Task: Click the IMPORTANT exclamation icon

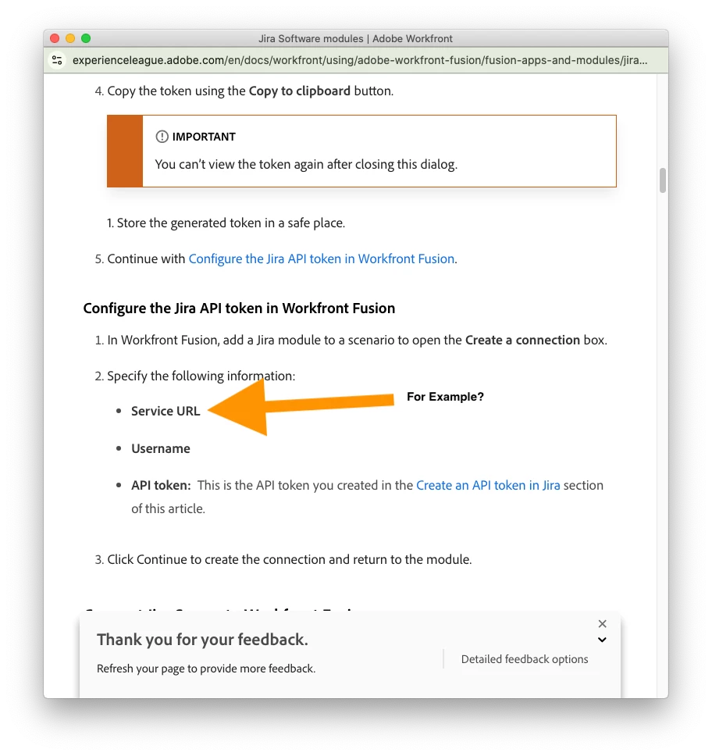Action: tap(162, 137)
